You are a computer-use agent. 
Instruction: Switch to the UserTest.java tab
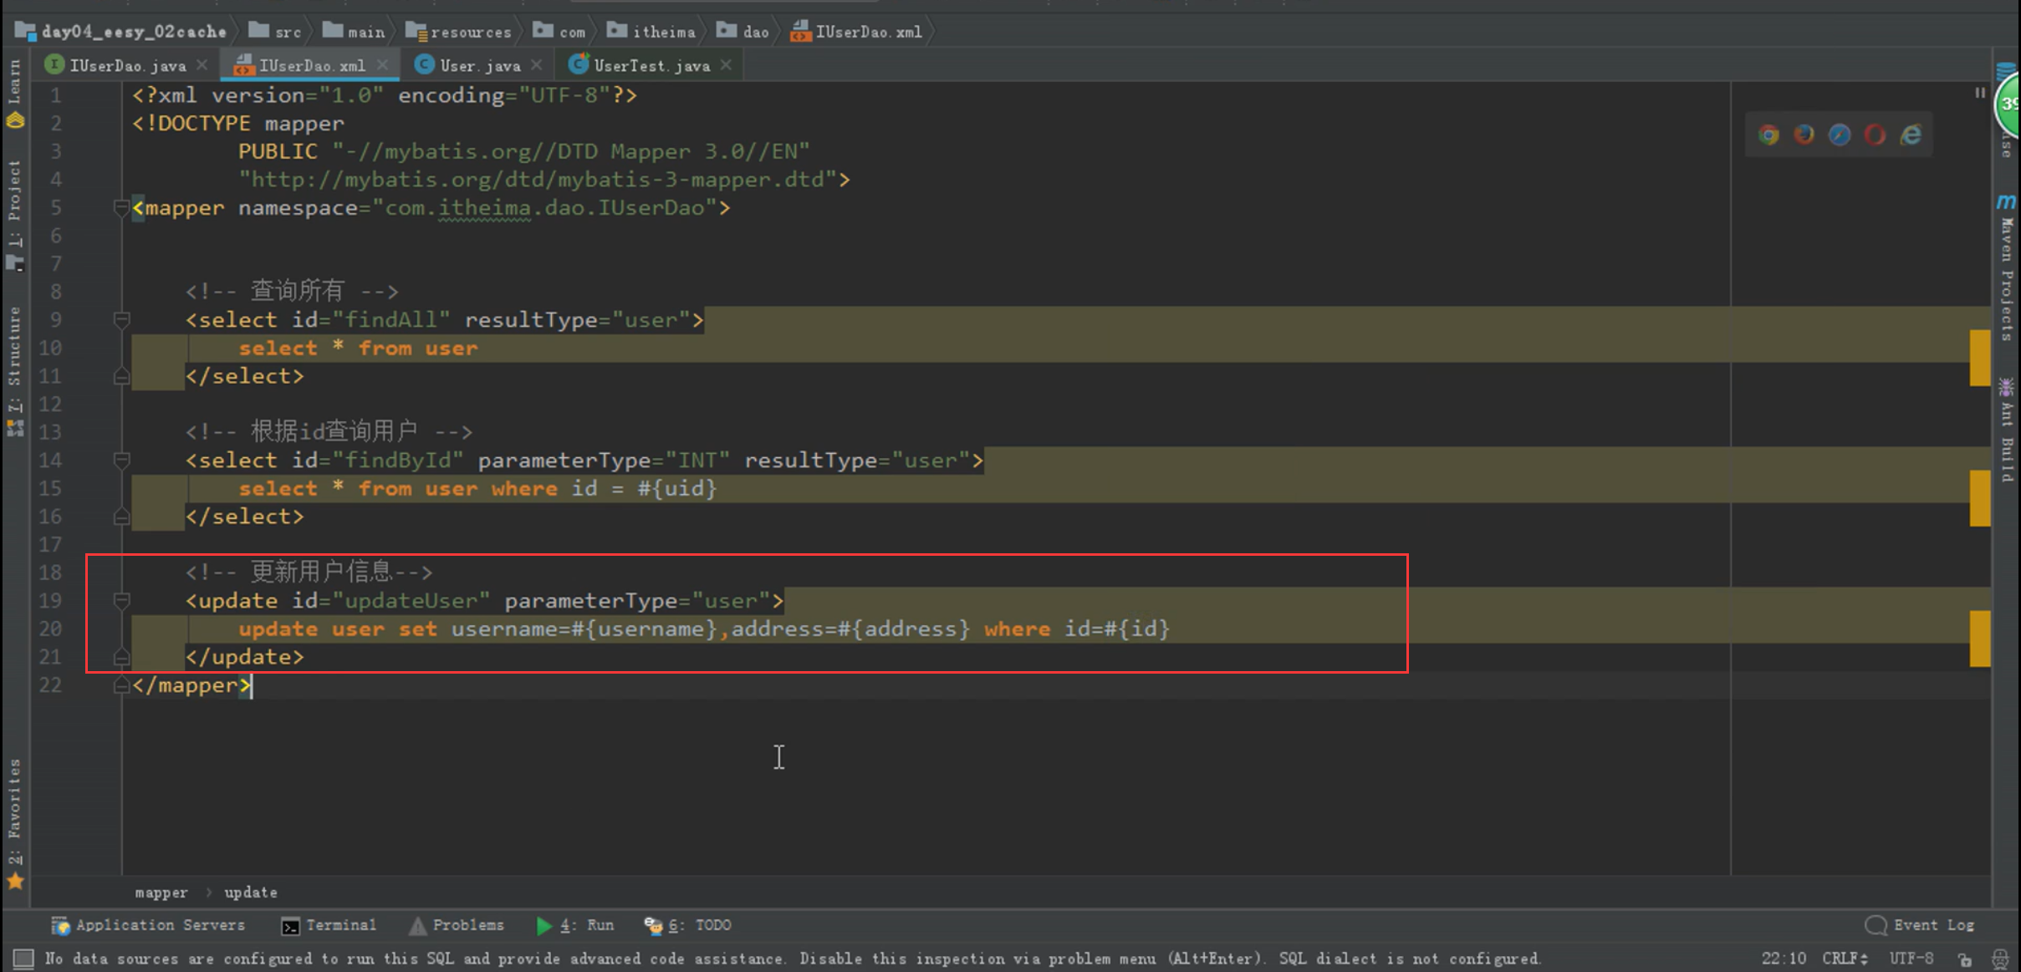tap(651, 65)
